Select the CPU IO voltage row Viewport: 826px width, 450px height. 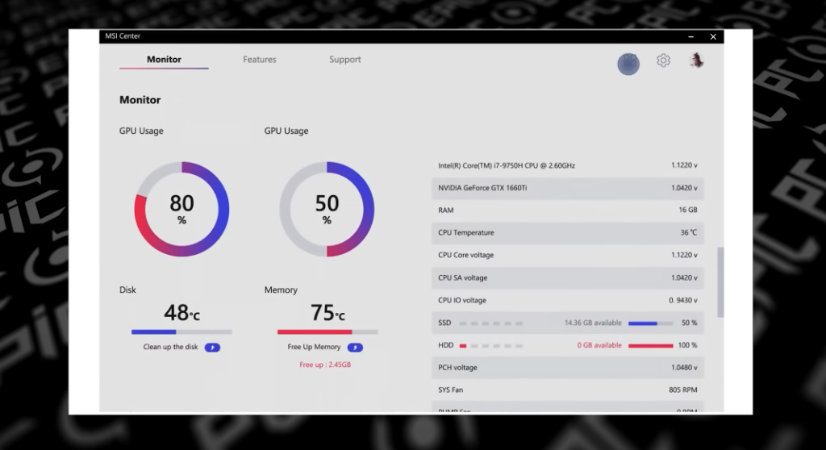568,300
